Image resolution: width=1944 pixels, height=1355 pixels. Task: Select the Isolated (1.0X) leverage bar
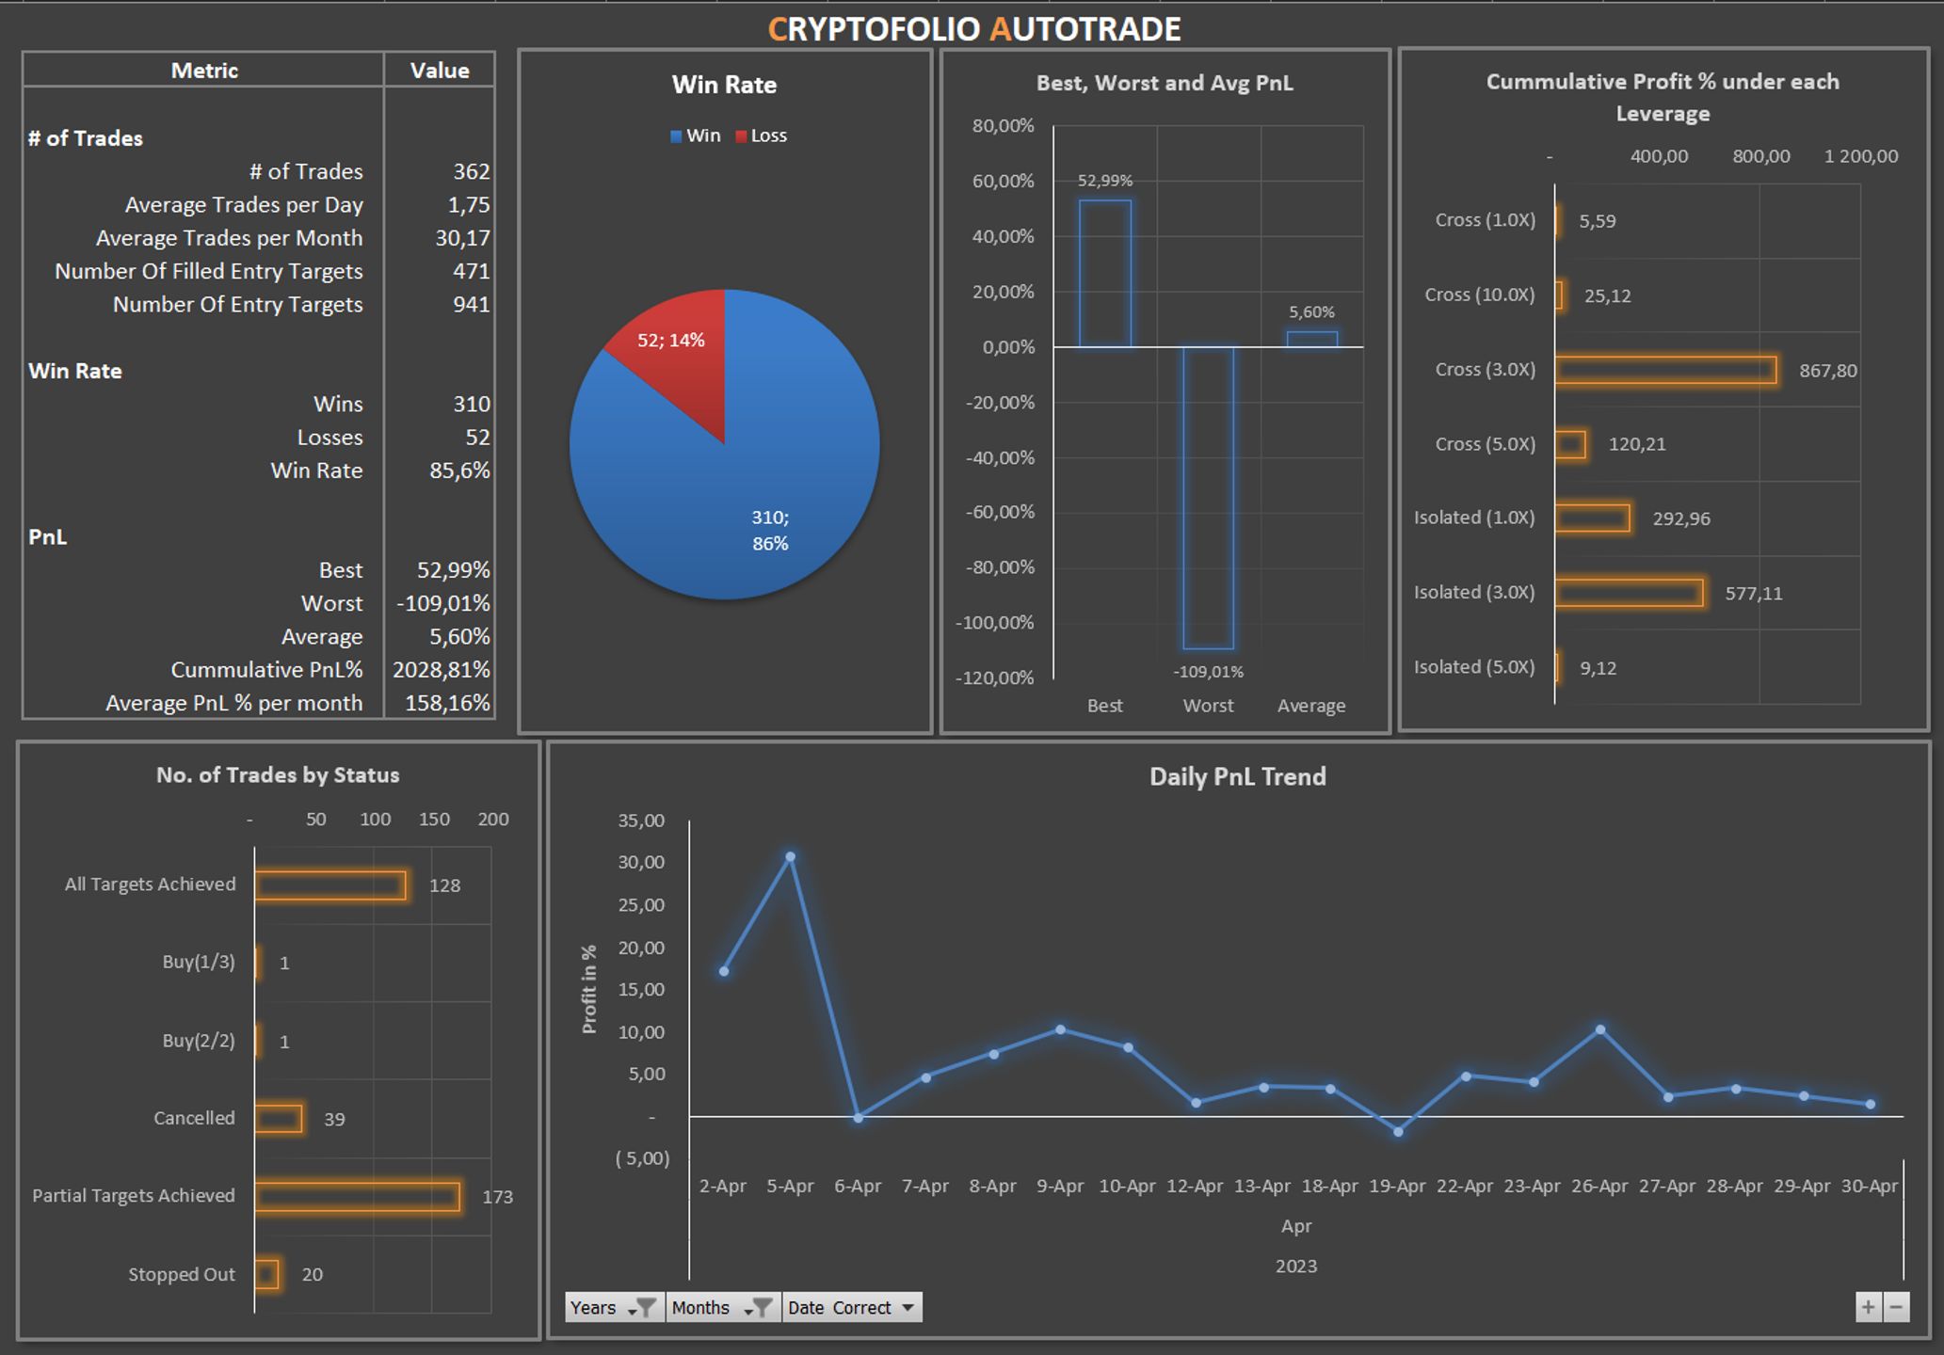coord(1593,518)
